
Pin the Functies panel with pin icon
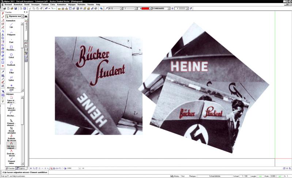(24, 12)
